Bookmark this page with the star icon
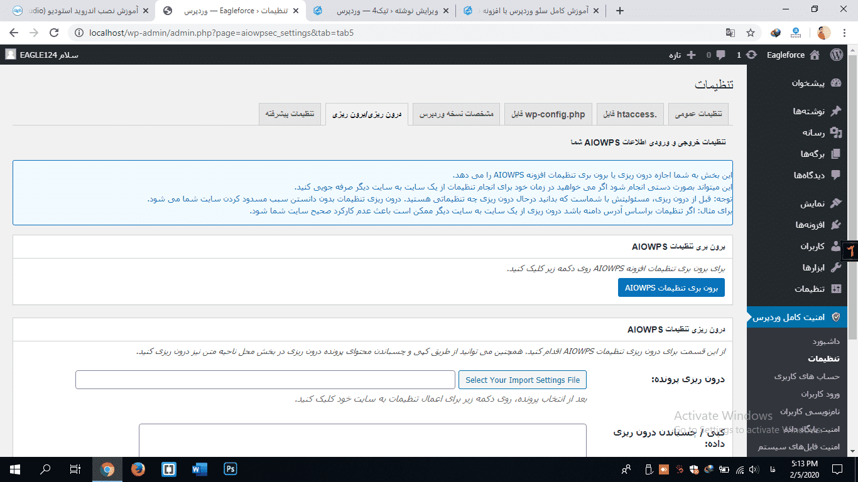Image resolution: width=858 pixels, height=482 pixels. click(x=750, y=33)
